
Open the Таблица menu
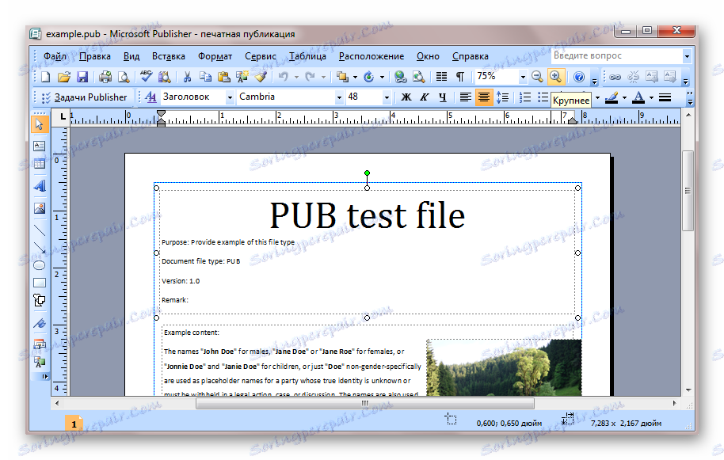point(307,56)
